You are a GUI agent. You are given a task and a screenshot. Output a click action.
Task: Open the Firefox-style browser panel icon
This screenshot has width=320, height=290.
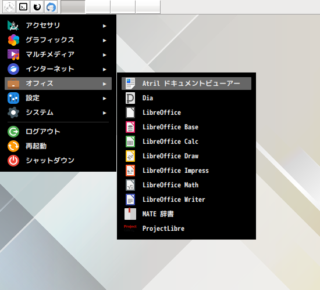tap(37, 7)
